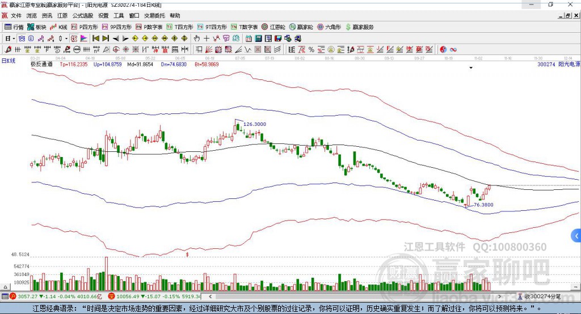Open the 交易委托 menu
Screen dimensions: 581x314
154,15
